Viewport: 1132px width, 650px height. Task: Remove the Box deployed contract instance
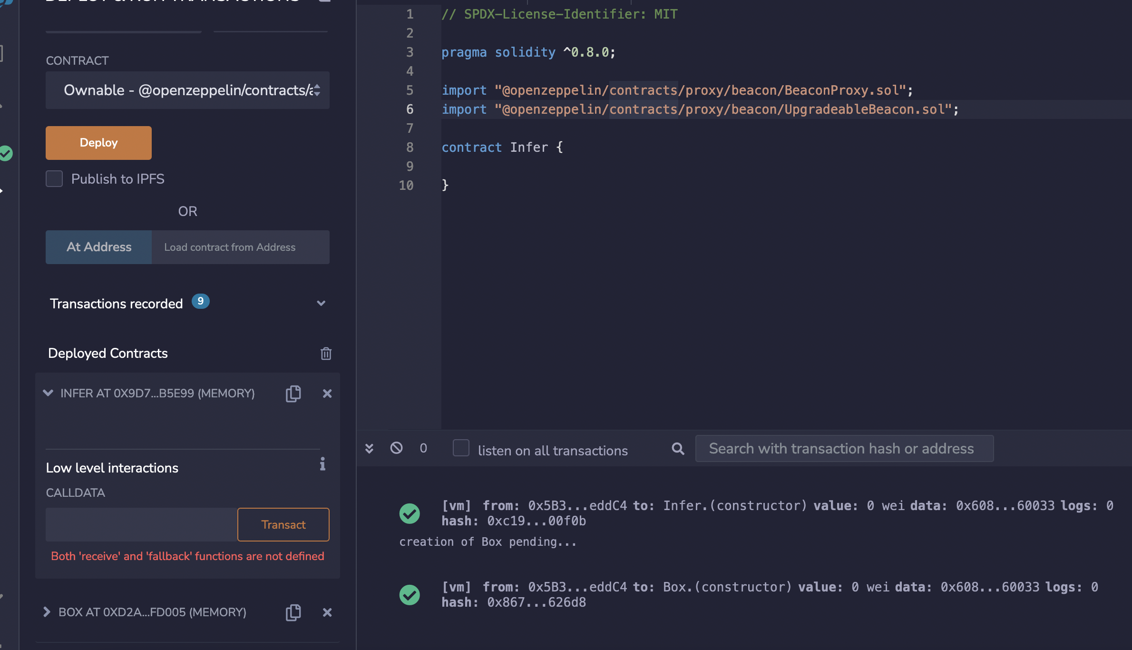327,612
